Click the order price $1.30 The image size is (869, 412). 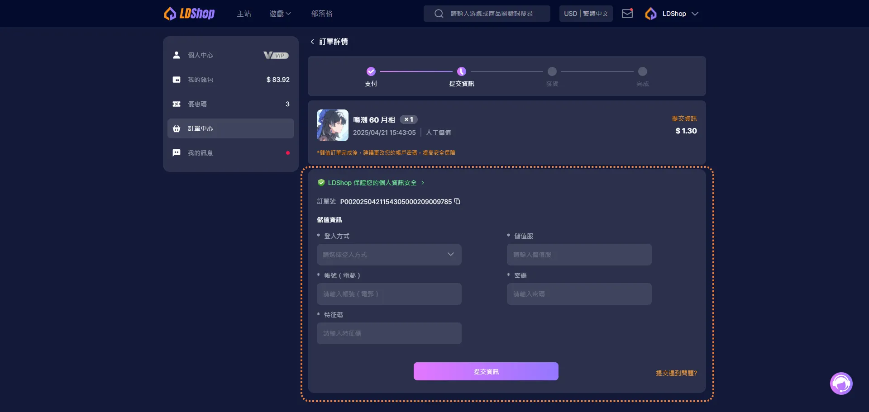click(x=686, y=131)
